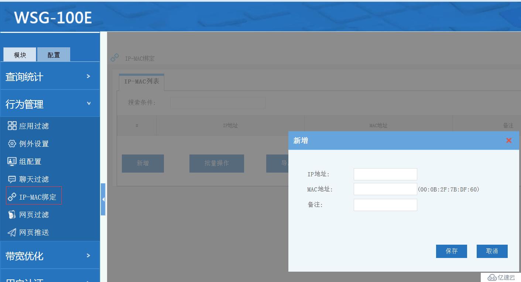Click the 新增 button behind dialog

point(143,163)
